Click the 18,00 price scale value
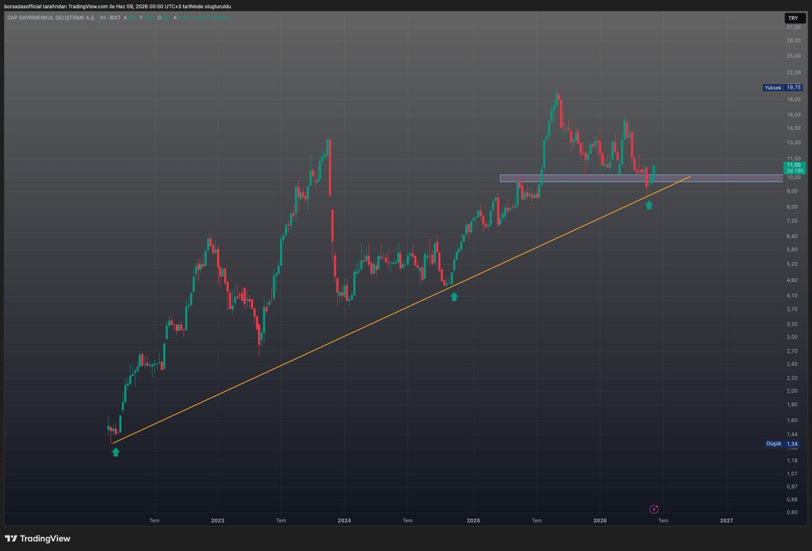The height and width of the screenshot is (551, 812). pyautogui.click(x=793, y=100)
